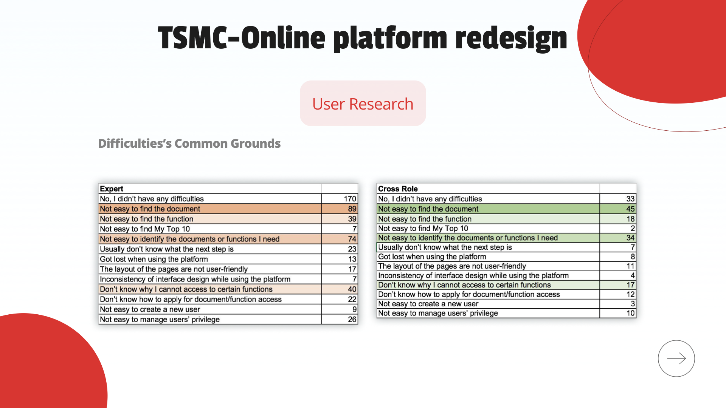726x408 pixels.
Task: Click the value 3 in Cross Role table
Action: [633, 304]
